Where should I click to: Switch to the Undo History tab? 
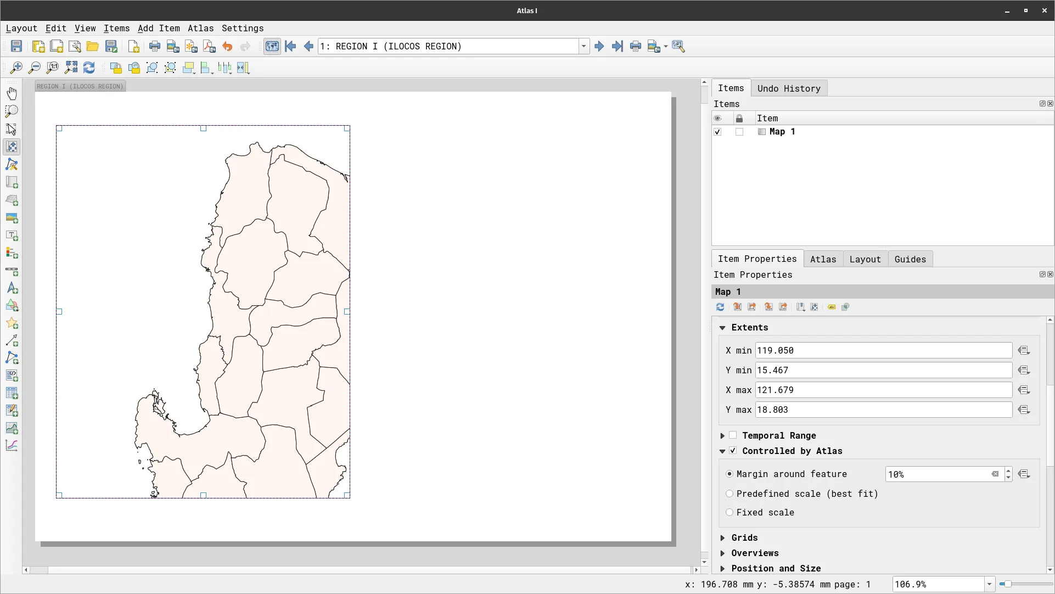point(789,88)
